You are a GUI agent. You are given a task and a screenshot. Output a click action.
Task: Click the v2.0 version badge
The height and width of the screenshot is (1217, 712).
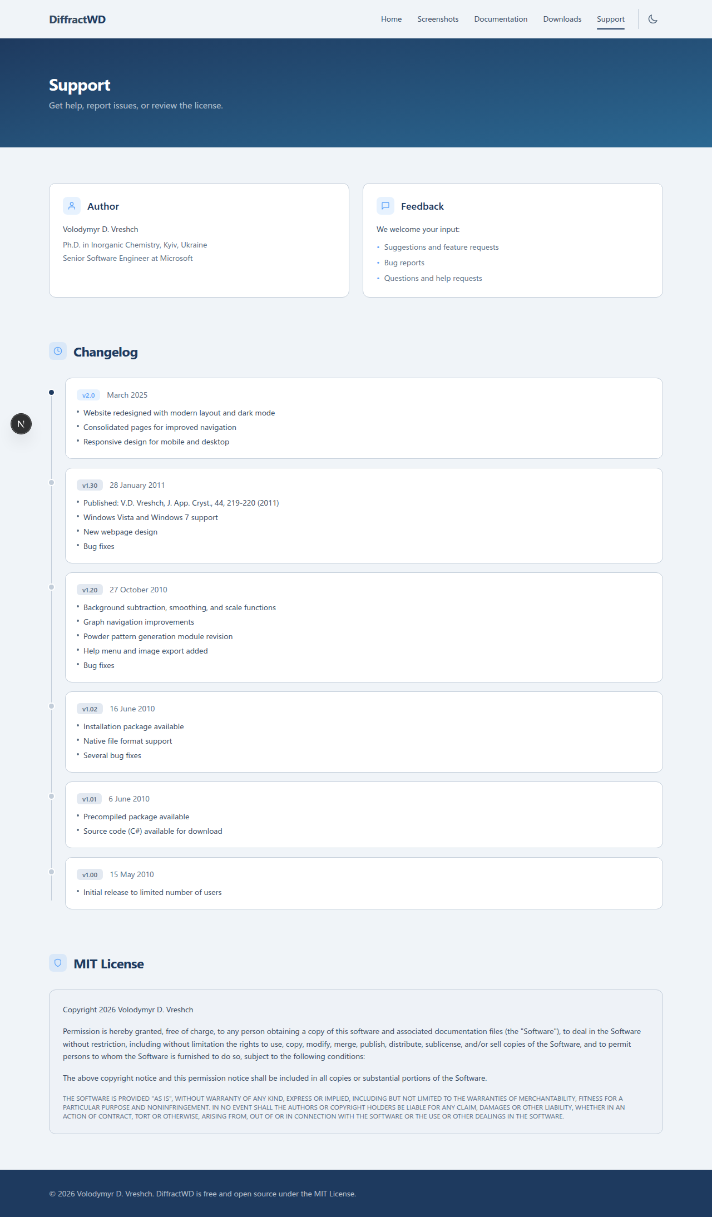tap(88, 395)
